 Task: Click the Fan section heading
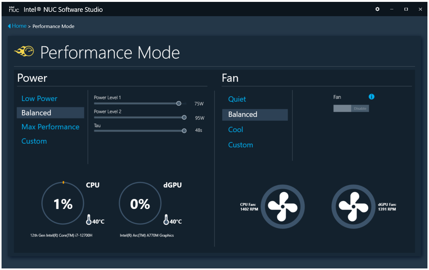point(230,78)
